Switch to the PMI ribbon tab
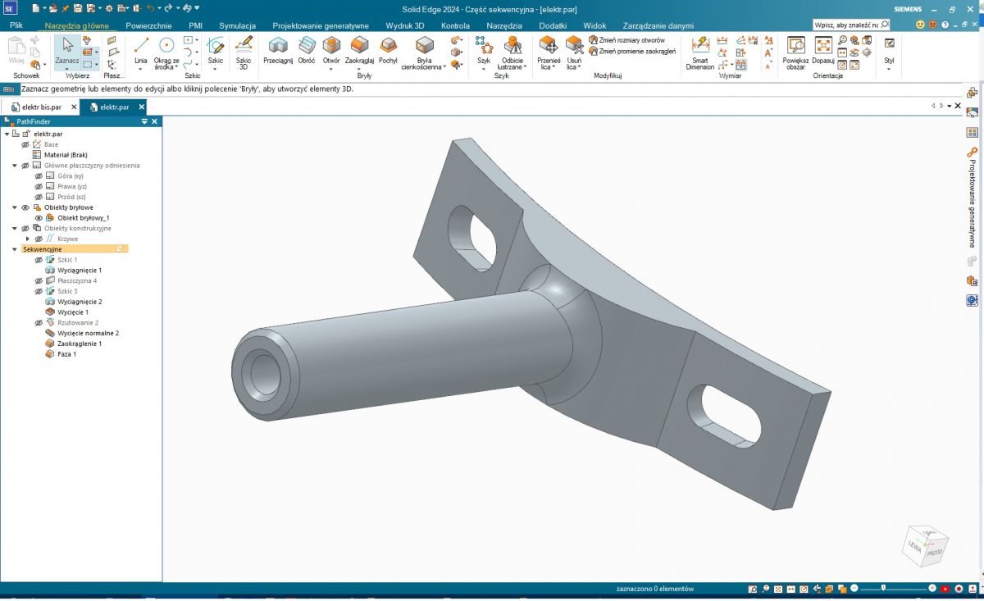 point(195,25)
